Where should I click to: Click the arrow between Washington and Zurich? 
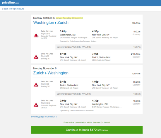pos(56,23)
